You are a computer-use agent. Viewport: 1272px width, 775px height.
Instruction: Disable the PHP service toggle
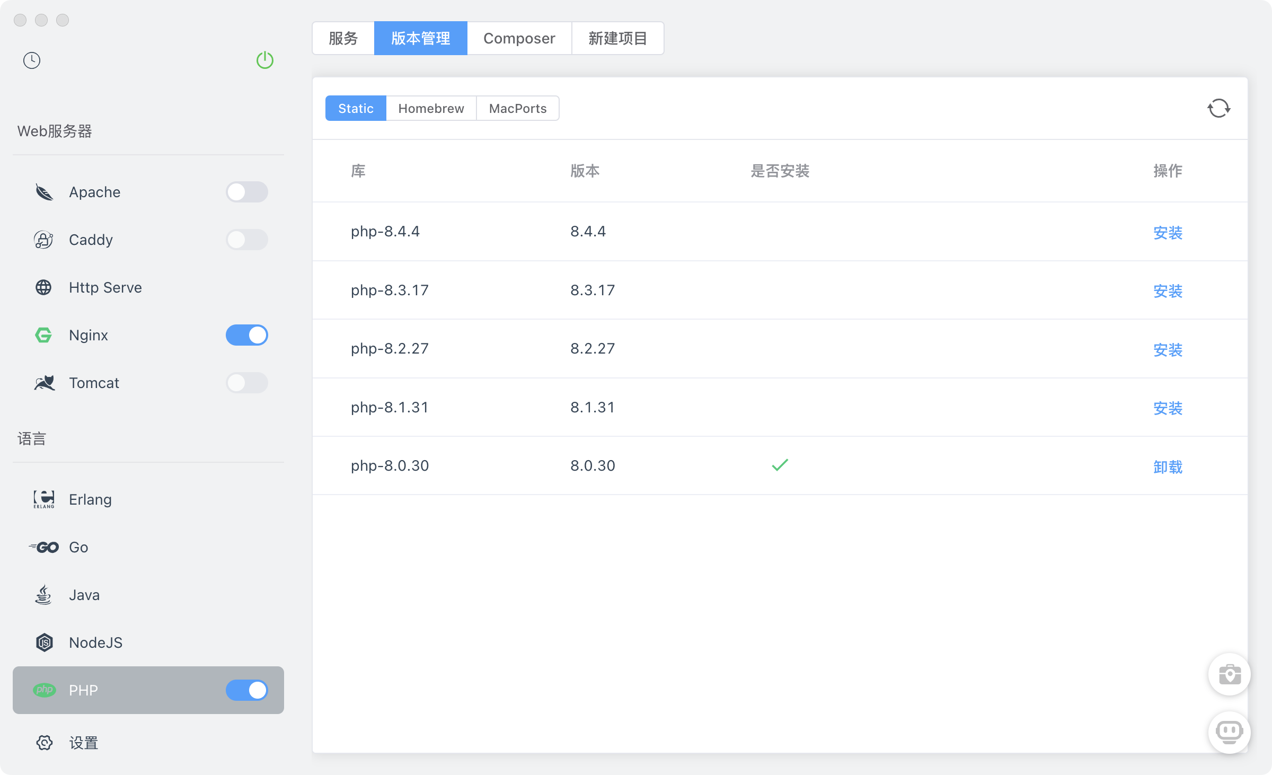click(246, 690)
